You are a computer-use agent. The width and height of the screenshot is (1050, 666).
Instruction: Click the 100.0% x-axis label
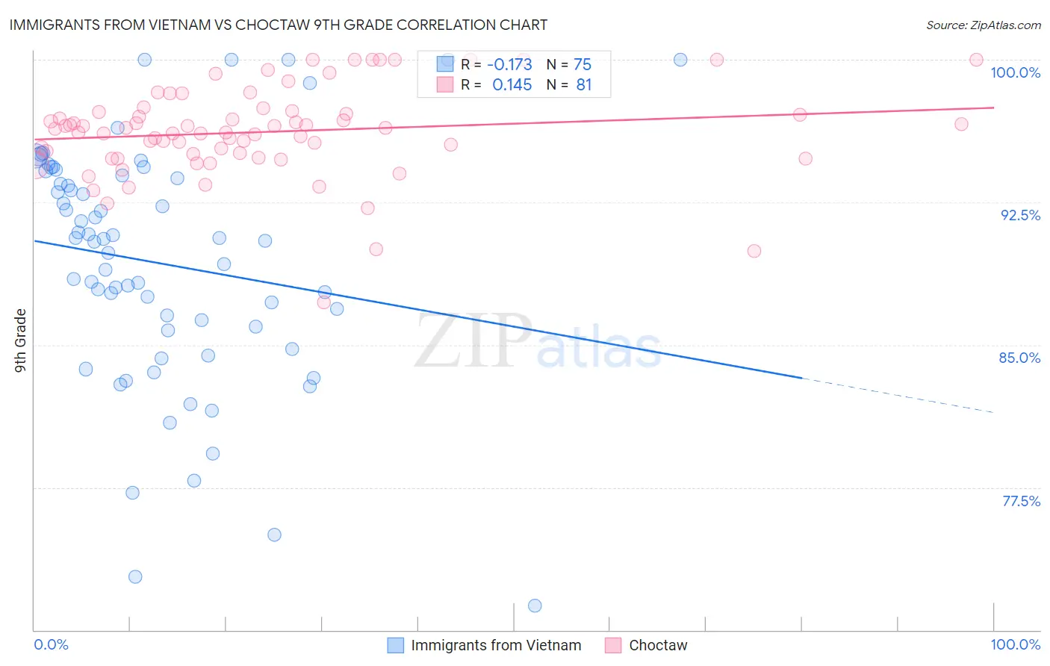pos(1015,644)
